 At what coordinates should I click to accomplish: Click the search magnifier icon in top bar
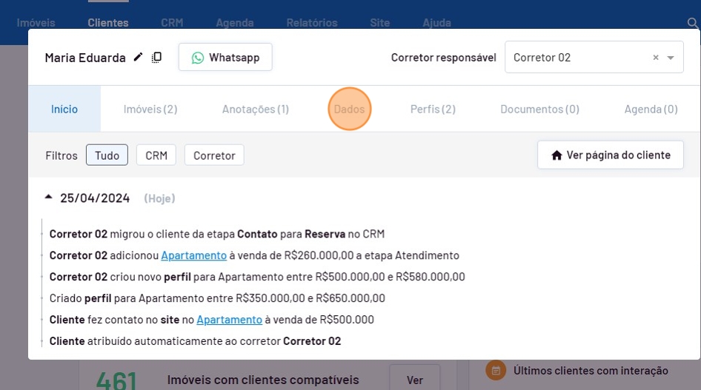point(692,23)
